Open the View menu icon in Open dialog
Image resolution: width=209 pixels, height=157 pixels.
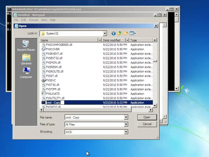pyautogui.click(x=133, y=33)
